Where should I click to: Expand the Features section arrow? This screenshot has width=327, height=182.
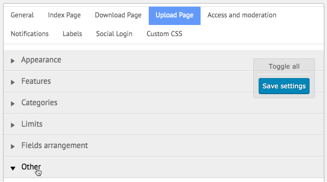pyautogui.click(x=13, y=82)
